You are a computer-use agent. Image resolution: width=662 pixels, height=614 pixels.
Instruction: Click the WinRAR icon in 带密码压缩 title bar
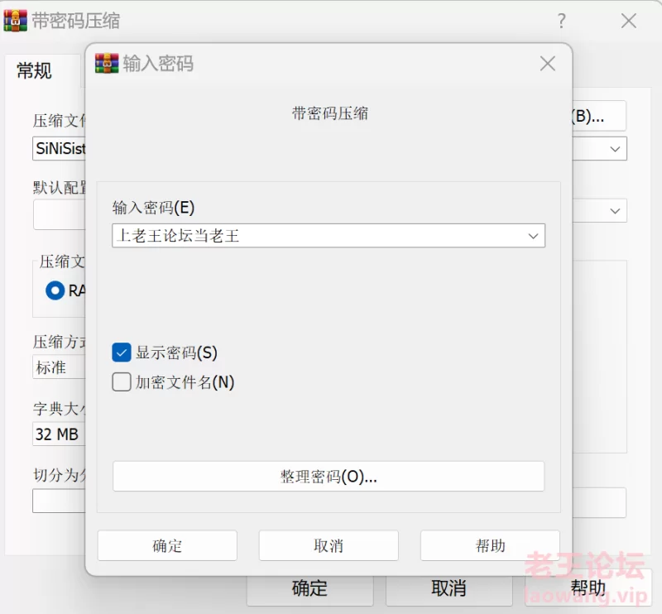pos(15,21)
